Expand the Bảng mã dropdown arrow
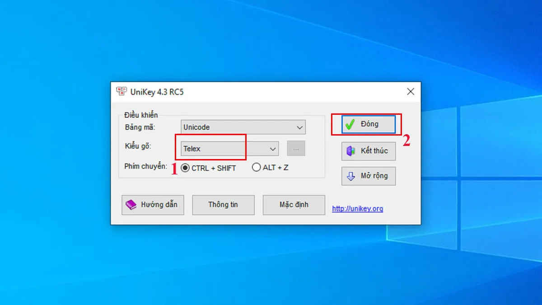 (299, 128)
